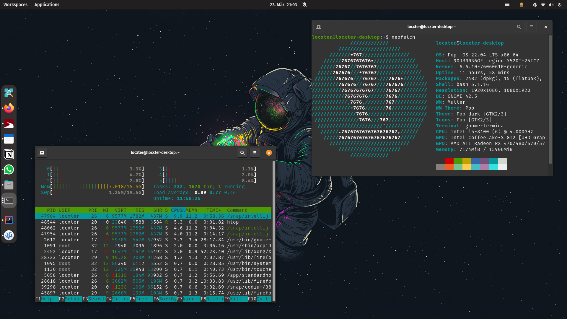Click F6 SortBy in htop footer
Image resolution: width=567 pixels, height=319 pixels.
pos(165,299)
